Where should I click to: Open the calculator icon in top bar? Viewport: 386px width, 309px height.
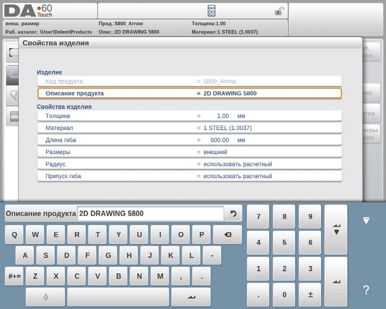(x=212, y=11)
